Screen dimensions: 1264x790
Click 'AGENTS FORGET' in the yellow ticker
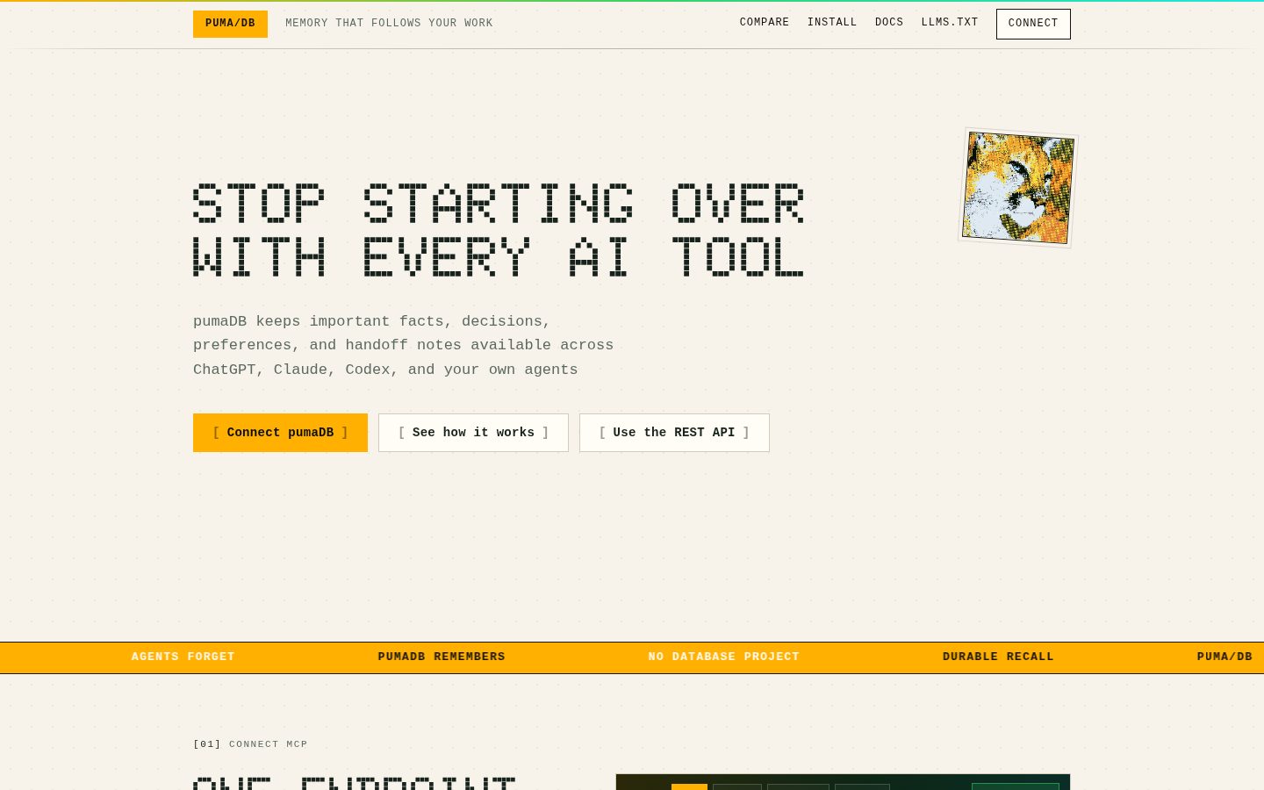[x=183, y=657]
